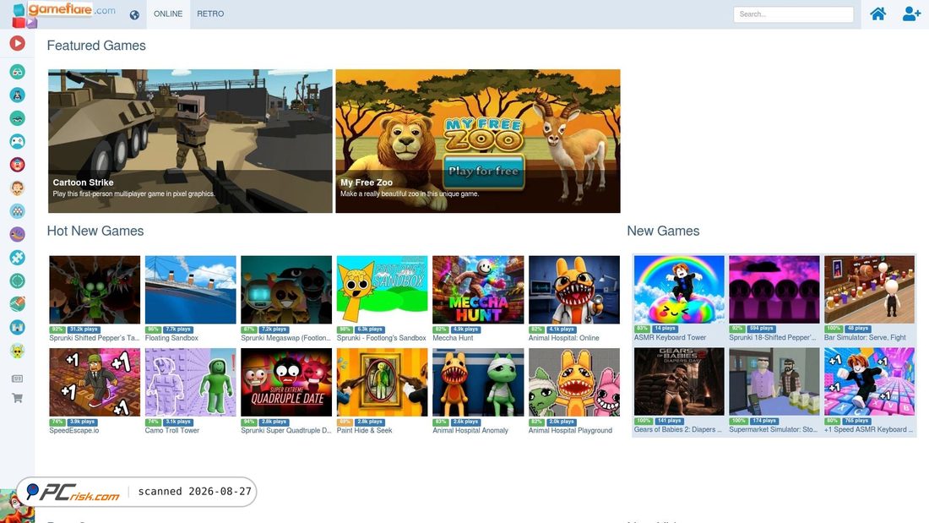Click the Meccha Hunt title link
Screen dimensions: 929x523
pyautogui.click(x=453, y=338)
